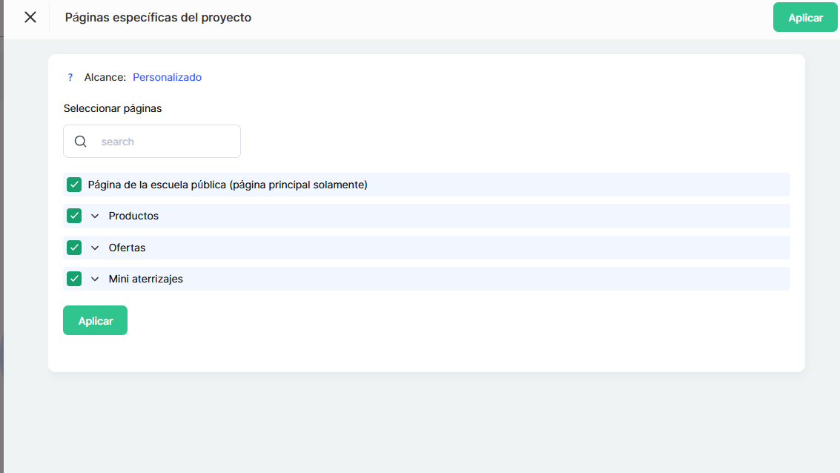
Task: Select the Productos row label
Action: pos(133,216)
